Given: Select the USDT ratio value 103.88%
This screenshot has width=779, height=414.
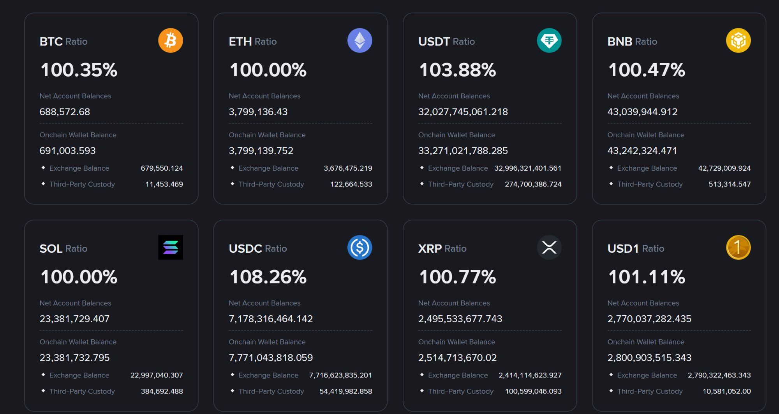Looking at the screenshot, I should [x=457, y=70].
